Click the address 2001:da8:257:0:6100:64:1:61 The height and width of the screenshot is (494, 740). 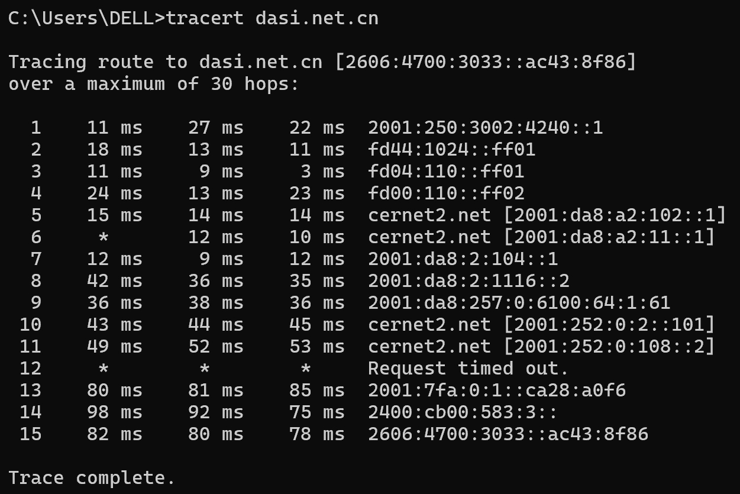coord(519,303)
